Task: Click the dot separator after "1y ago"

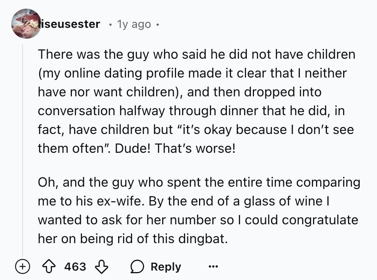Action: tap(157, 24)
